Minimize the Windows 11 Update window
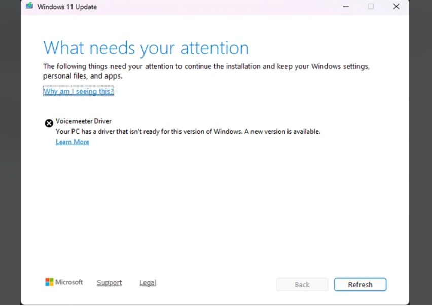This screenshot has height=306, width=432. point(346,6)
